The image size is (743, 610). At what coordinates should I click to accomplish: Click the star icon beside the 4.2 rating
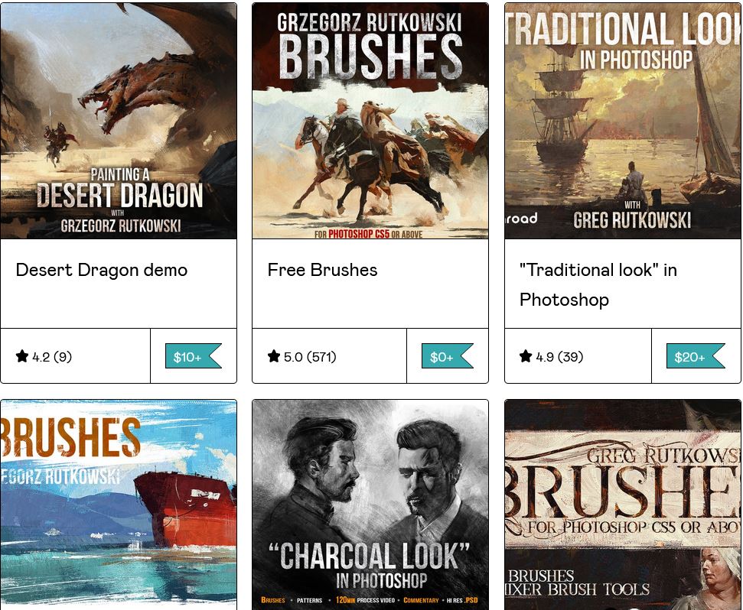[21, 356]
